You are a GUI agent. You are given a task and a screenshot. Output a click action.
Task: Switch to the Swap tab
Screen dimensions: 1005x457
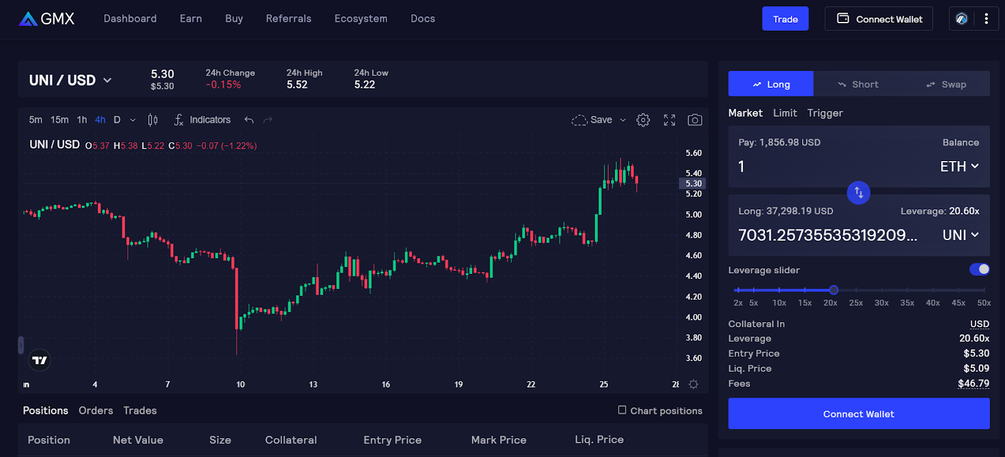[946, 84]
